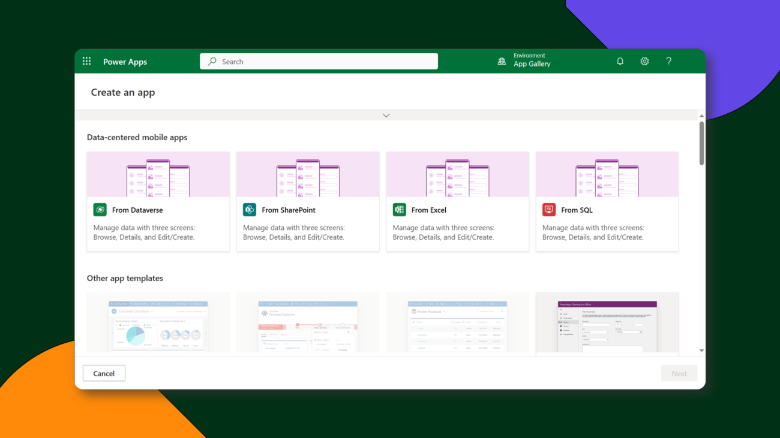This screenshot has width=780, height=438.
Task: Click the vertical scrollbar thumb
Action: pyautogui.click(x=701, y=144)
